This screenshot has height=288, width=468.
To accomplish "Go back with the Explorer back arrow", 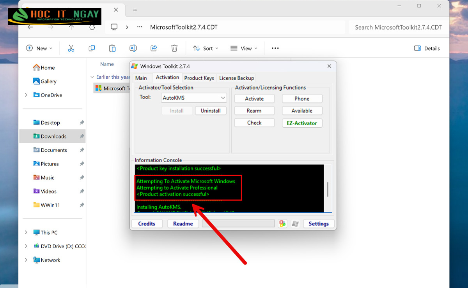I will (x=30, y=27).
